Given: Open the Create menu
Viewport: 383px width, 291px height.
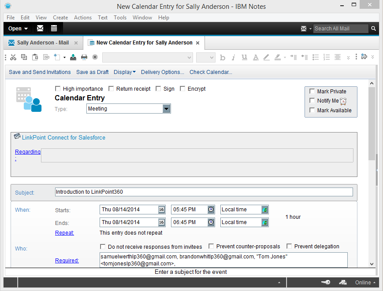Looking at the screenshot, I should pyautogui.click(x=60, y=18).
